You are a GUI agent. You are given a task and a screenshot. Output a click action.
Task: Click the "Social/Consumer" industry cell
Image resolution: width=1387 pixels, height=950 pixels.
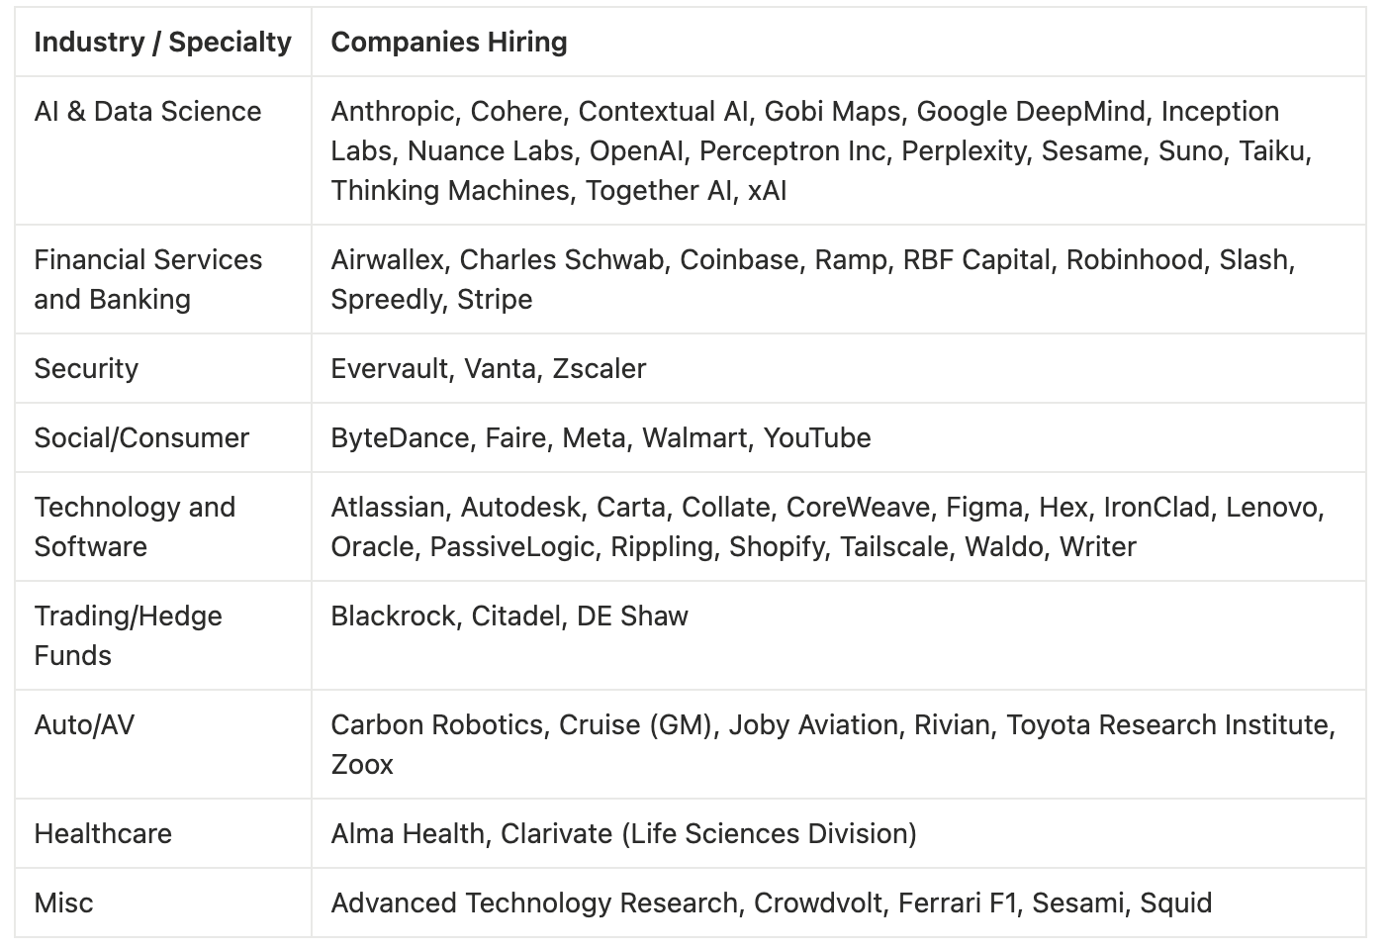(x=141, y=438)
